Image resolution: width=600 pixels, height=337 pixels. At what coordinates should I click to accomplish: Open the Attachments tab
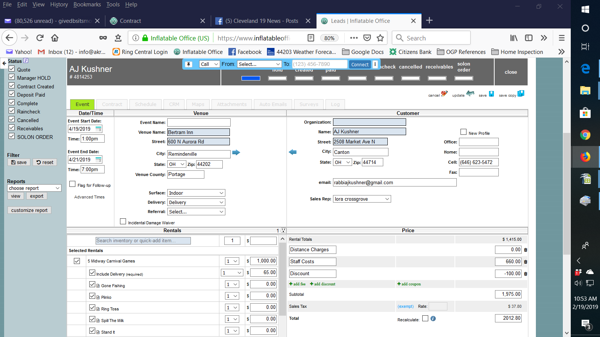coord(232,104)
